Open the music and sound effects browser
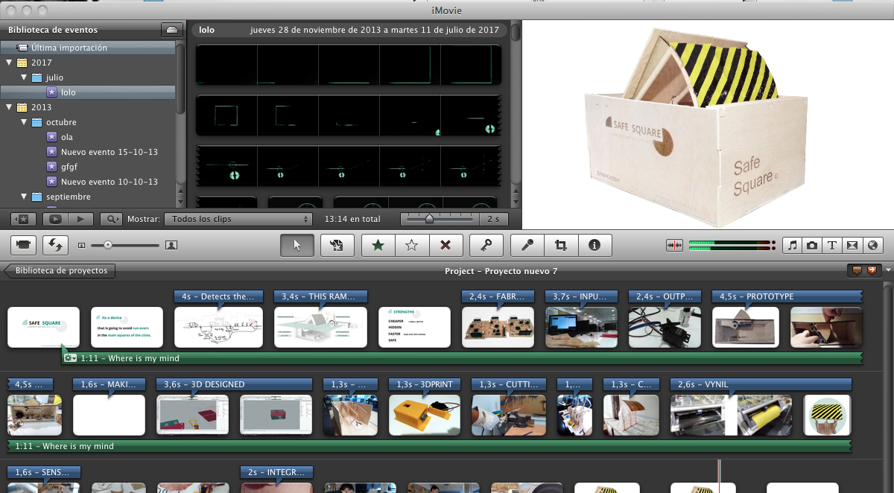 click(793, 245)
